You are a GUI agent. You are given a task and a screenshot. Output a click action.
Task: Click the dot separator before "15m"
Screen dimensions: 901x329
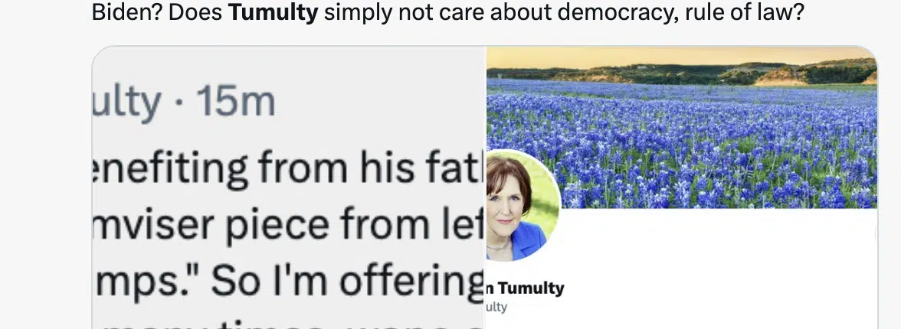[x=179, y=104]
